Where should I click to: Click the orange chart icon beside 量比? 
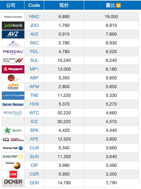tap(118, 5)
